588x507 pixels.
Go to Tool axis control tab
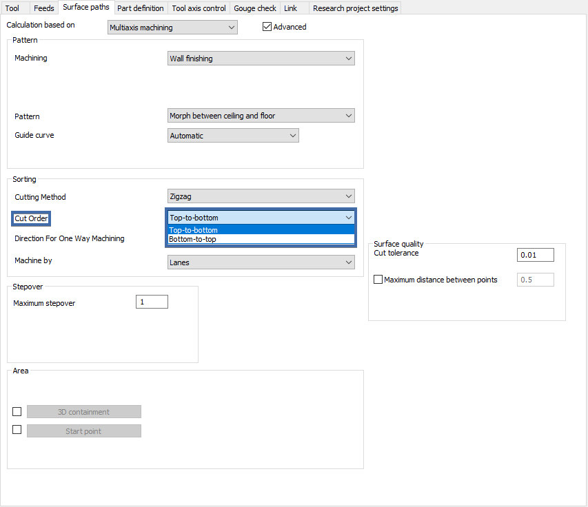point(199,8)
